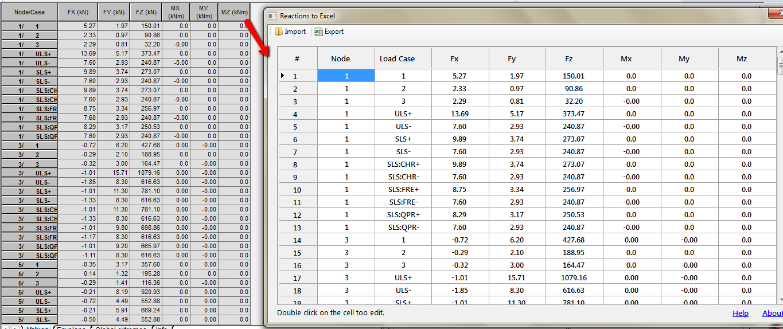783x329 pixels.
Task: Select the 'ULS-' load case in dialog row 5
Action: (x=403, y=126)
